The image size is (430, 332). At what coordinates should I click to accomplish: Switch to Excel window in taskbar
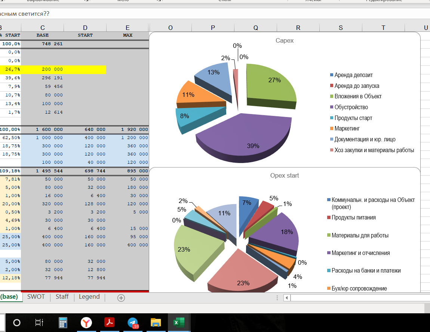(x=179, y=323)
